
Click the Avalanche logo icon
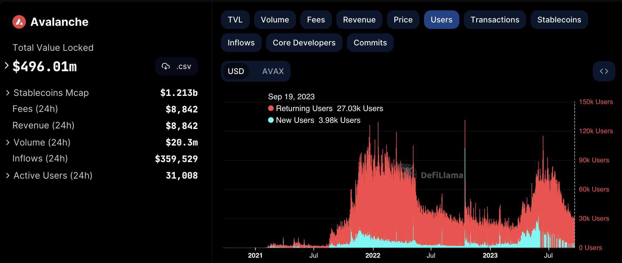19,22
